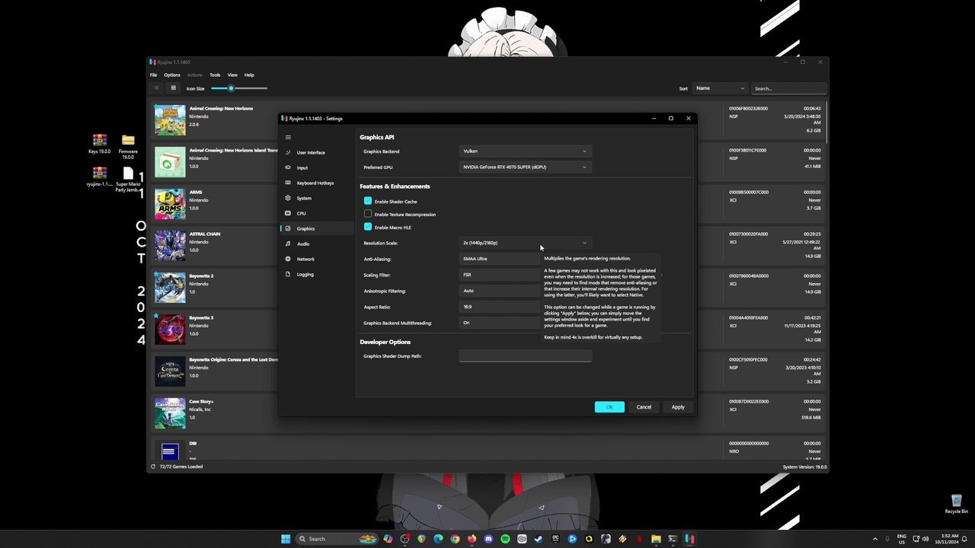Switch game library to grid view
This screenshot has height=548, width=975.
tap(173, 88)
